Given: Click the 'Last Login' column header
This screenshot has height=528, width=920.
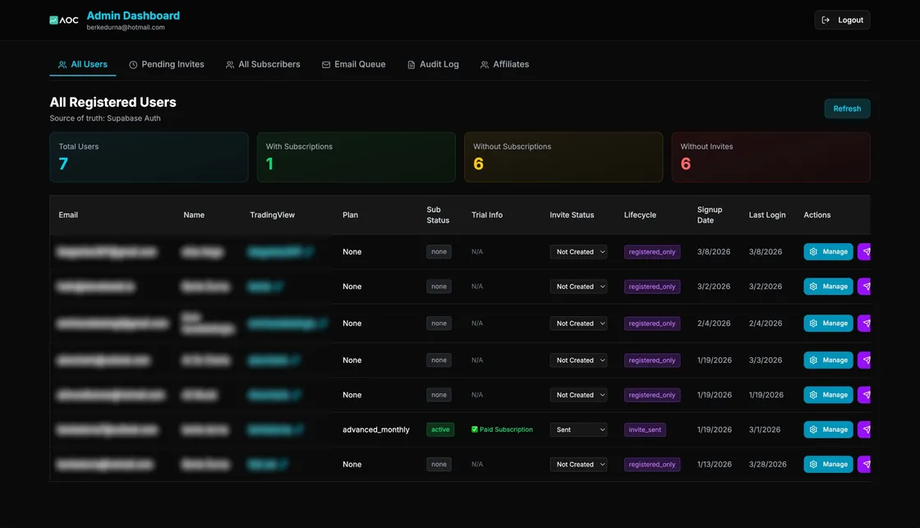Looking at the screenshot, I should 767,214.
